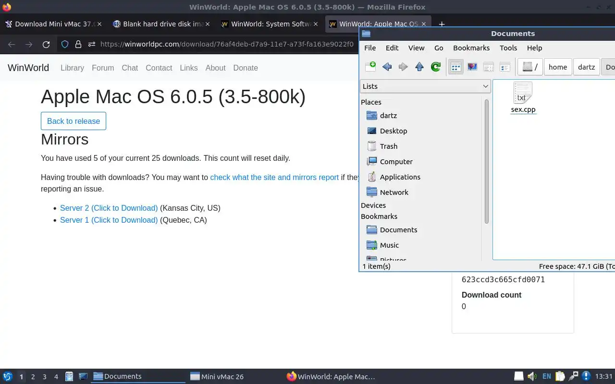Switch to virtual desktop 2
The width and height of the screenshot is (615, 384).
coord(33,377)
